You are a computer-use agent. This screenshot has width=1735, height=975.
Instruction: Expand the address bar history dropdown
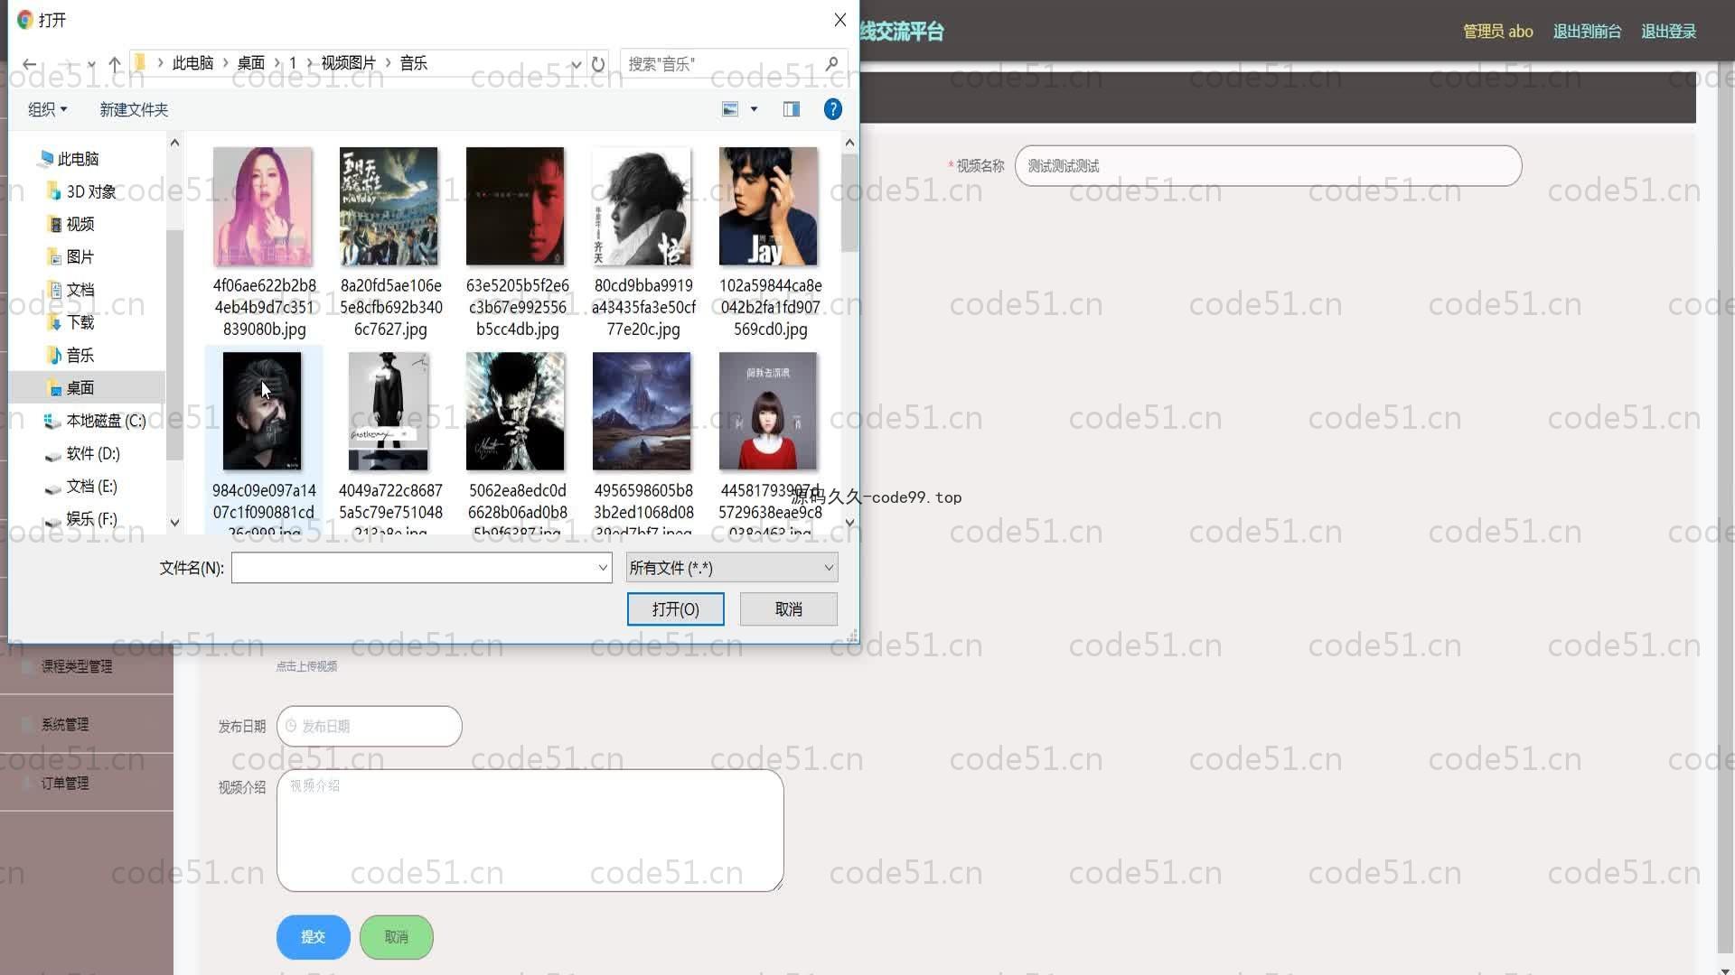(576, 64)
